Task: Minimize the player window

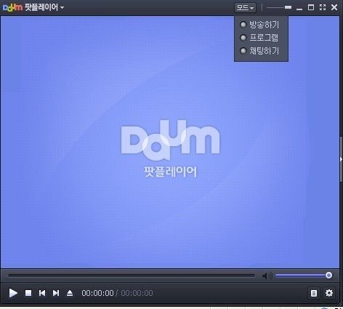Action: 299,9
